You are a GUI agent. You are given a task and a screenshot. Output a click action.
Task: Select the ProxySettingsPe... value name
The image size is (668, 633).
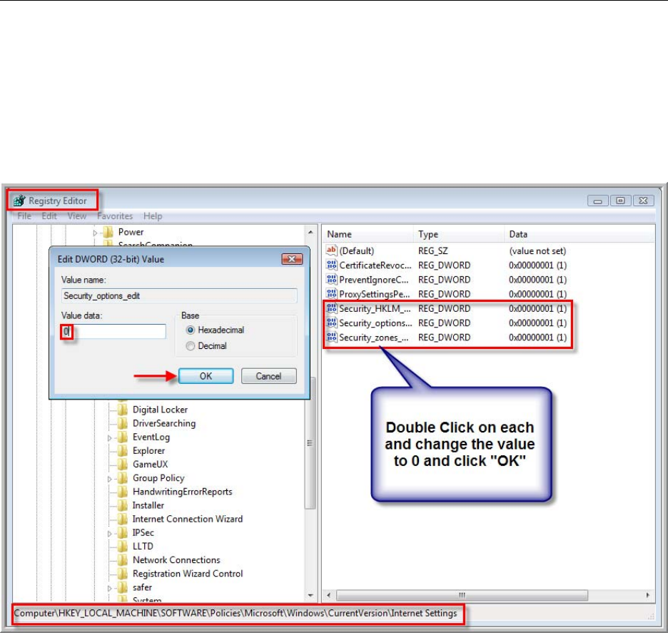[x=375, y=294]
